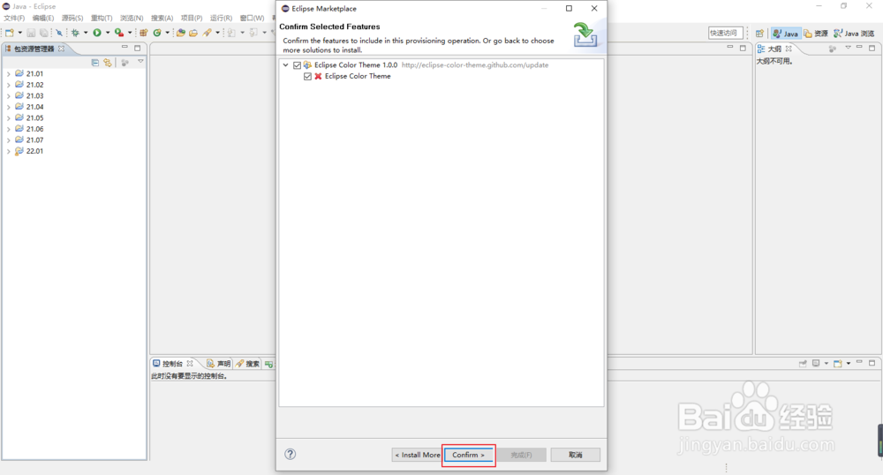The height and width of the screenshot is (475, 883).
Task: Collapse Eclipse Color Theme 1.0.0 tree node
Action: (286, 65)
